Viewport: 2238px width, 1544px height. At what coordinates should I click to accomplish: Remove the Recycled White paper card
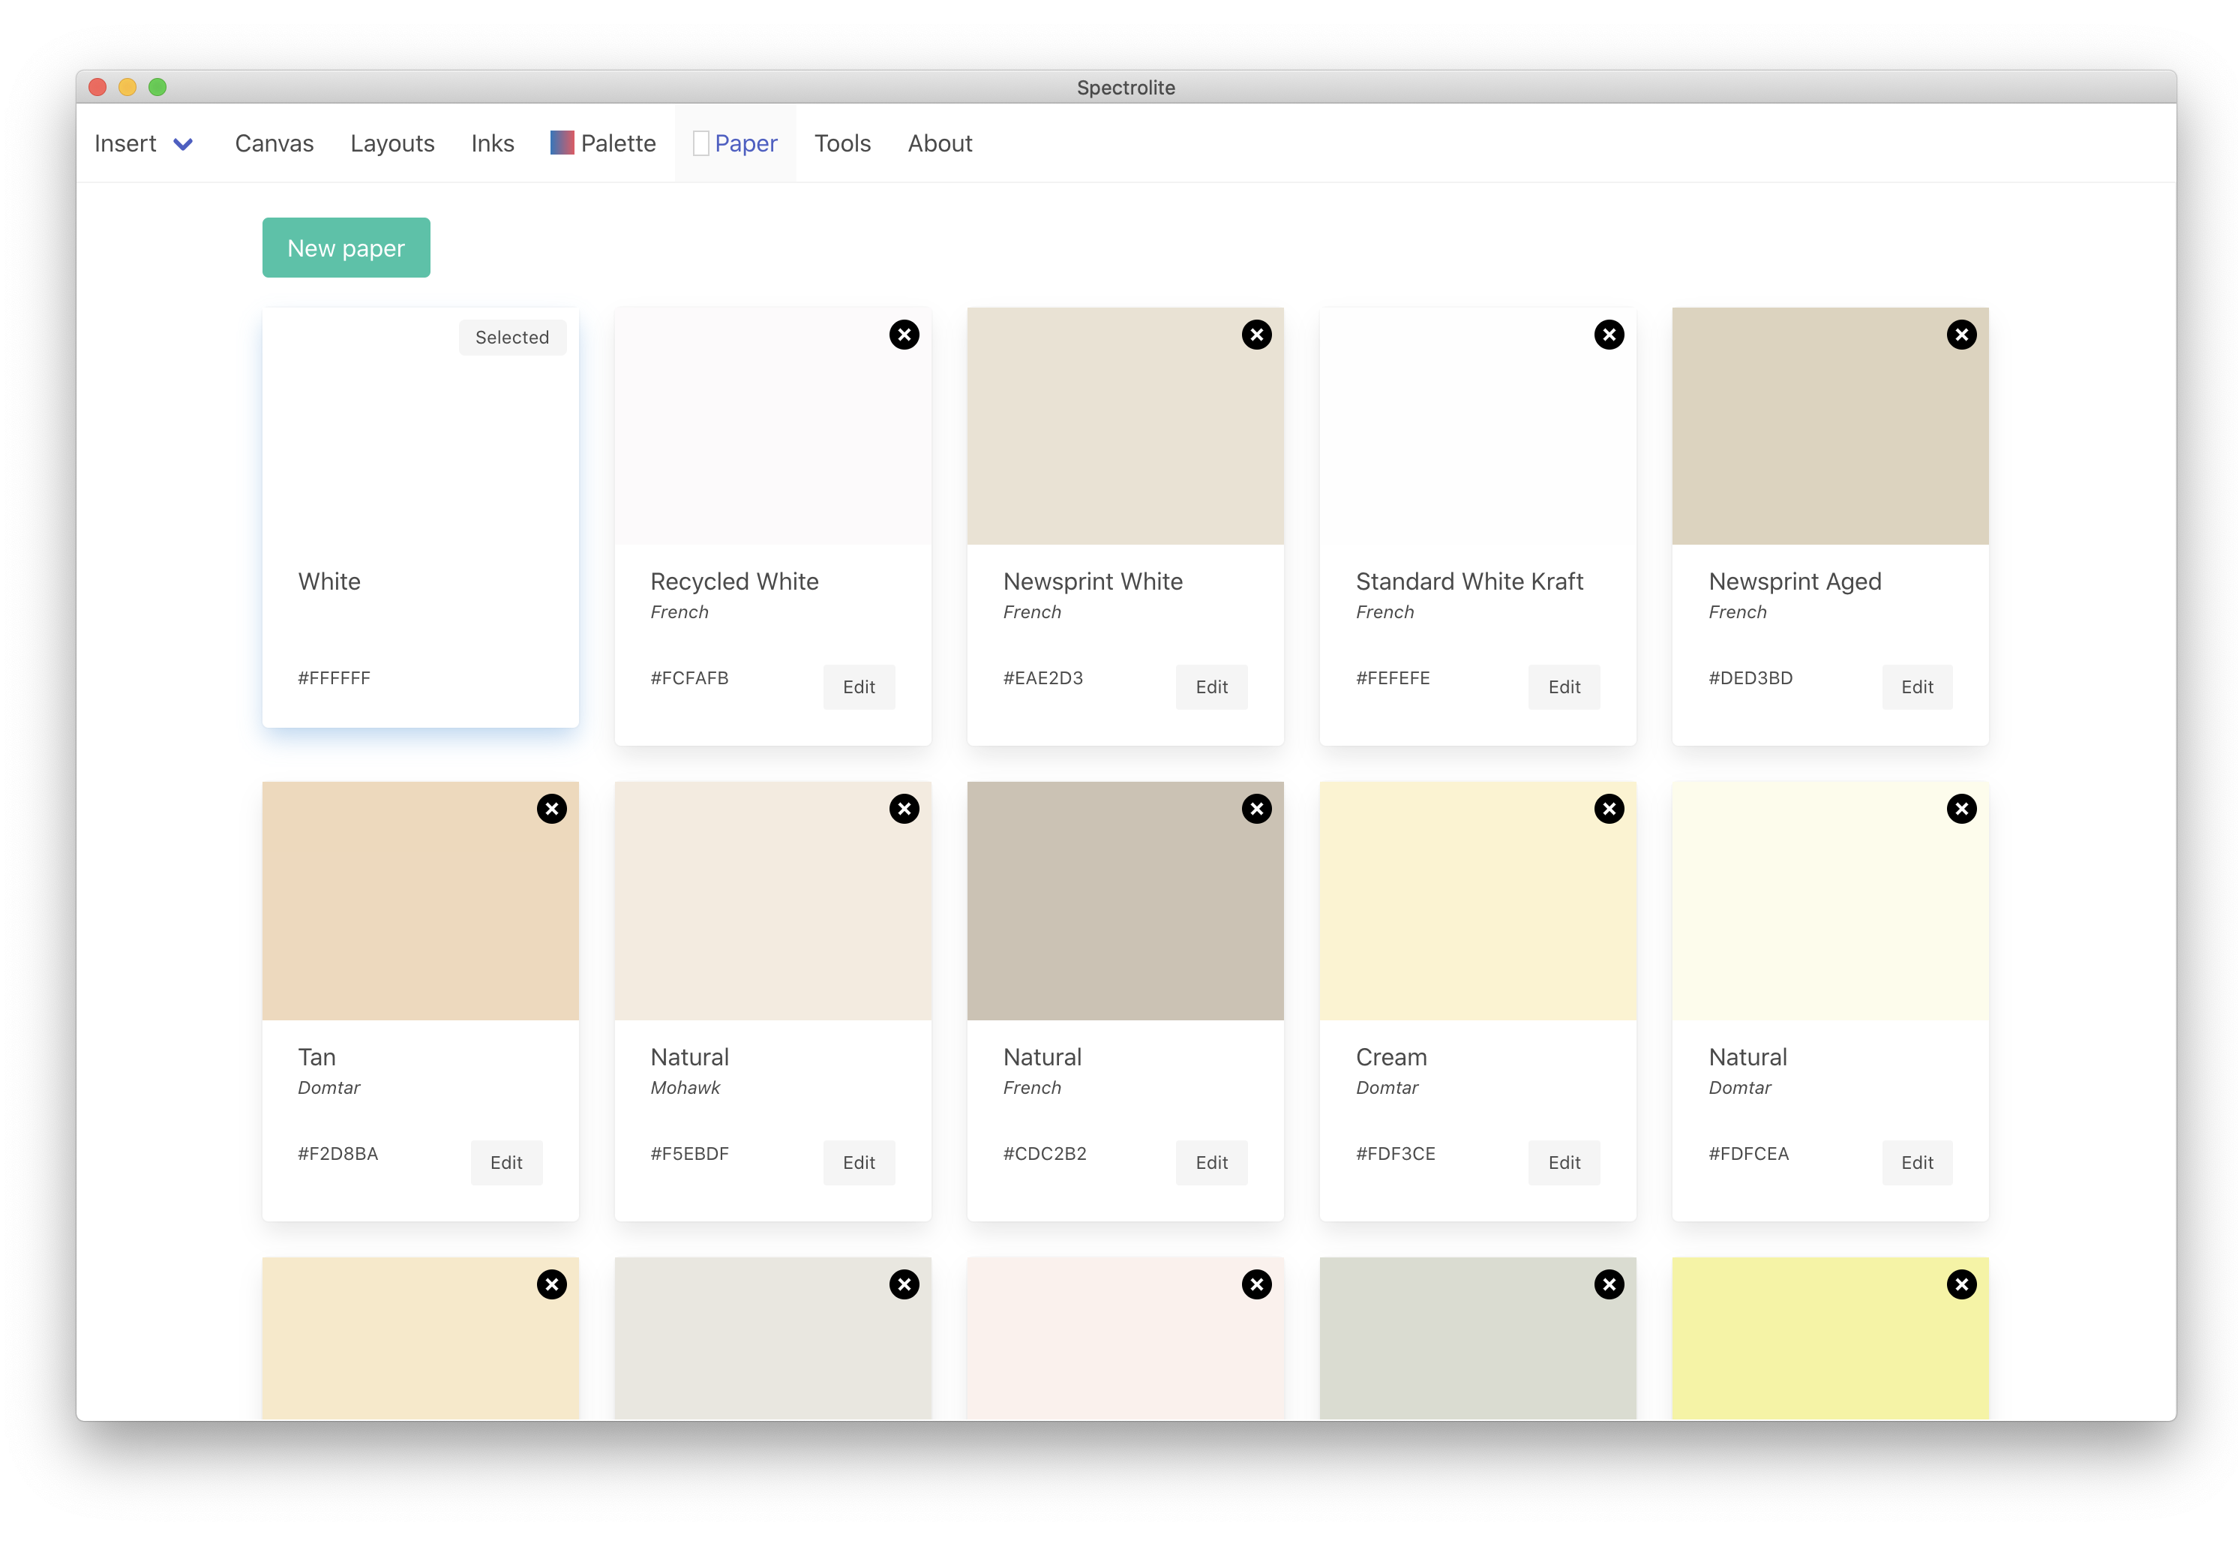[x=903, y=335]
